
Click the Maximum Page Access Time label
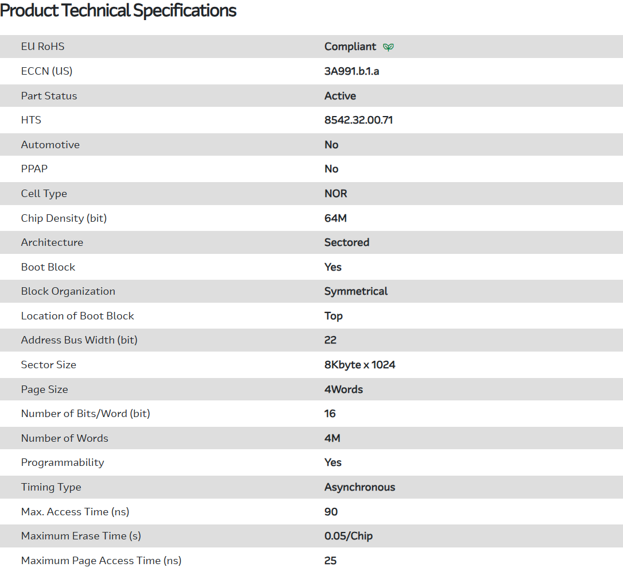pyautogui.click(x=101, y=561)
